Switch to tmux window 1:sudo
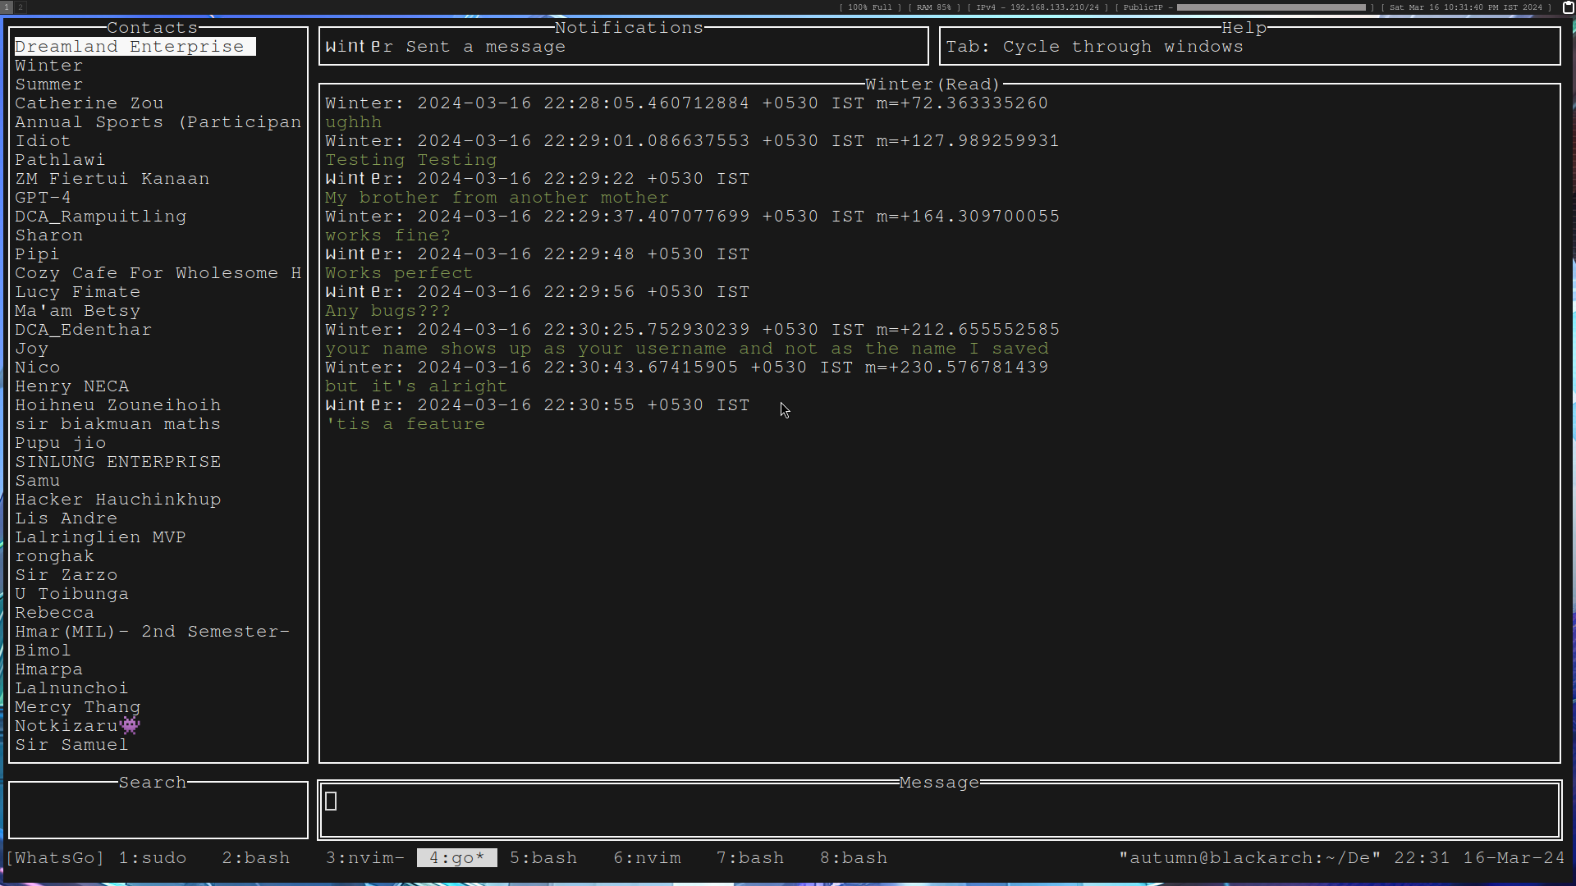Image resolution: width=1576 pixels, height=886 pixels. [153, 858]
